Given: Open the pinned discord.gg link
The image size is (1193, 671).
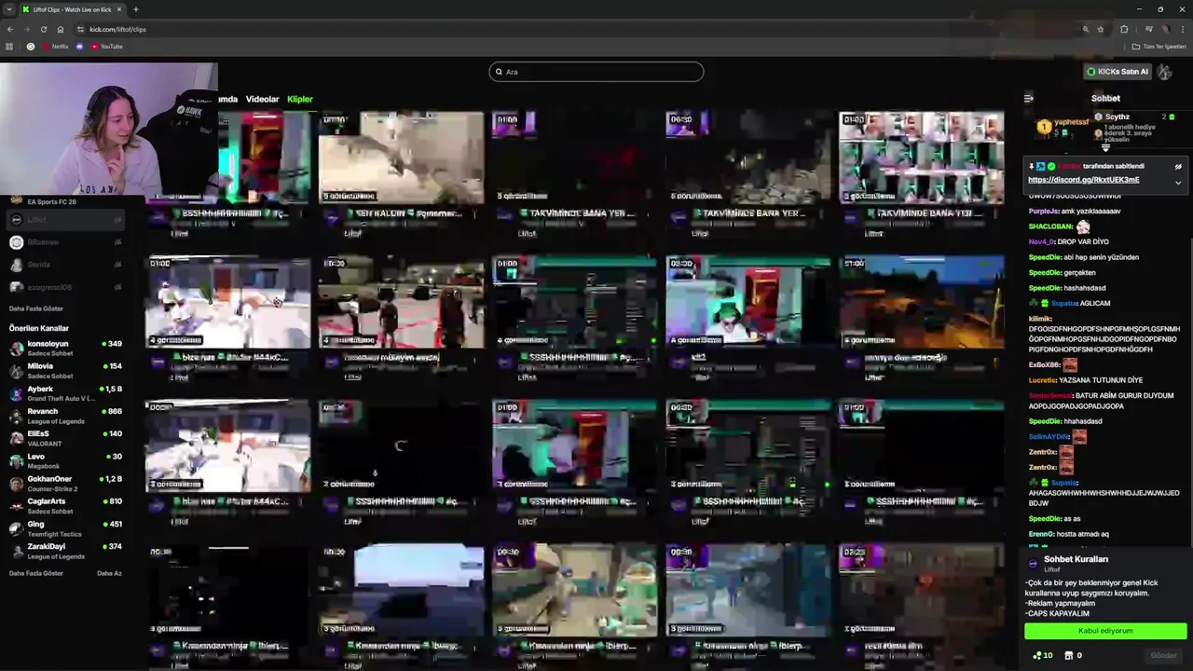Looking at the screenshot, I should click(1083, 180).
